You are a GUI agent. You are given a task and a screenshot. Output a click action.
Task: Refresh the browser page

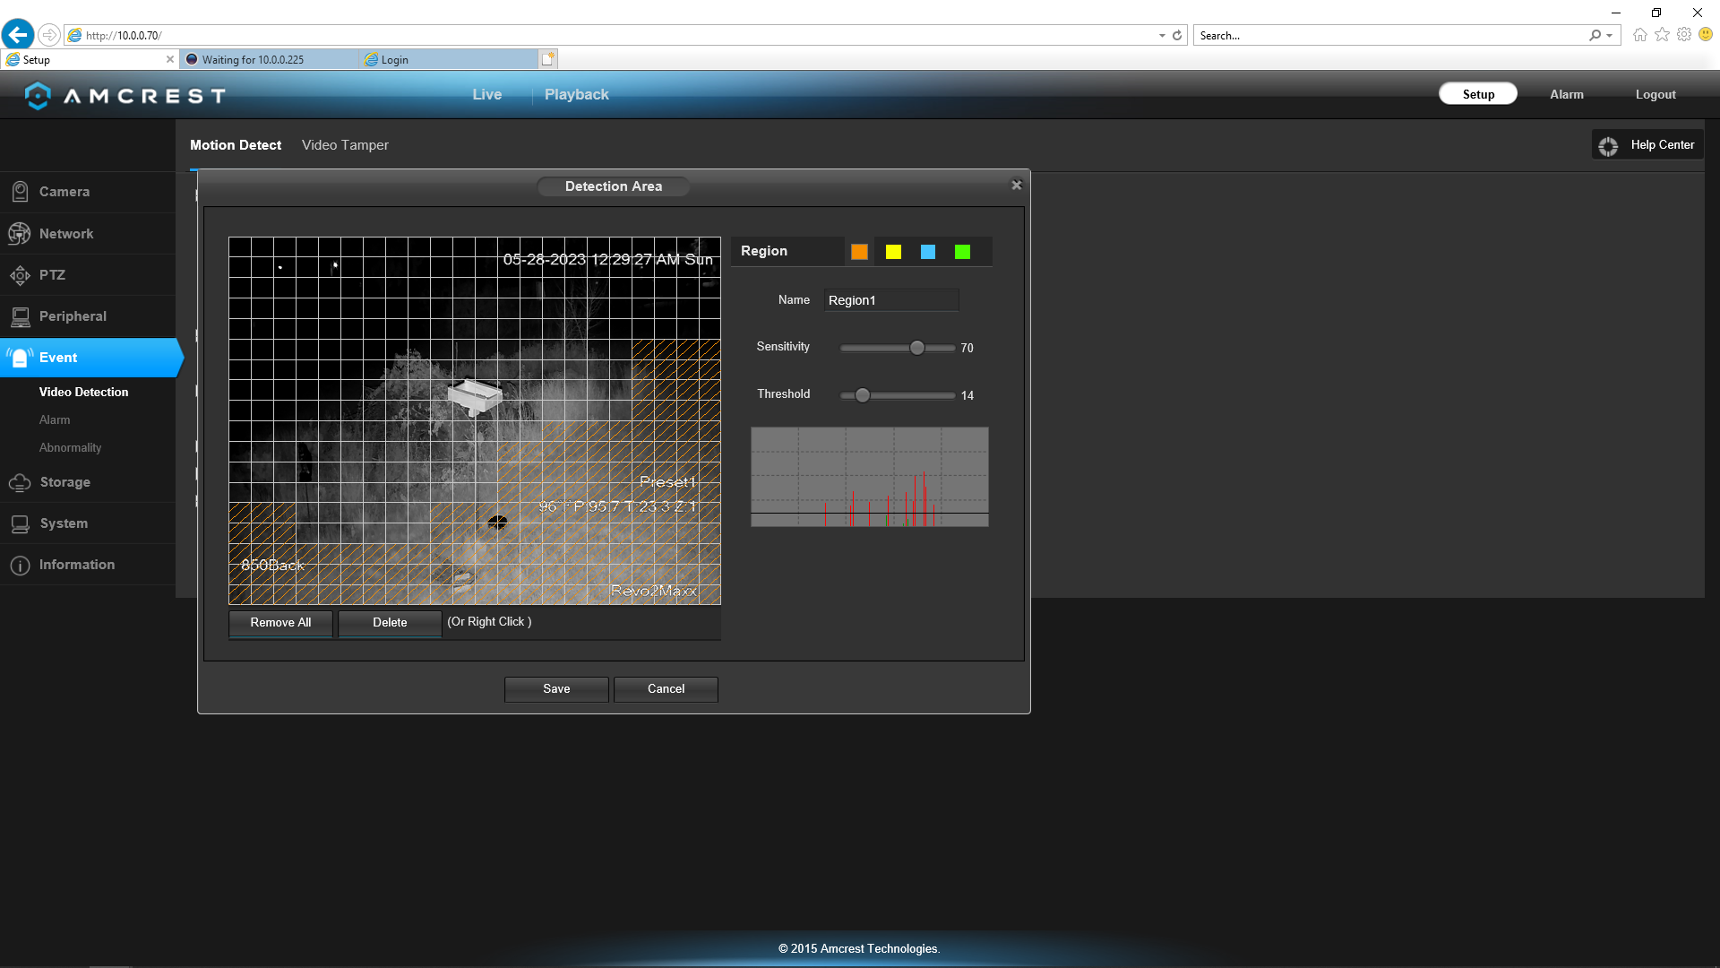click(x=1177, y=36)
